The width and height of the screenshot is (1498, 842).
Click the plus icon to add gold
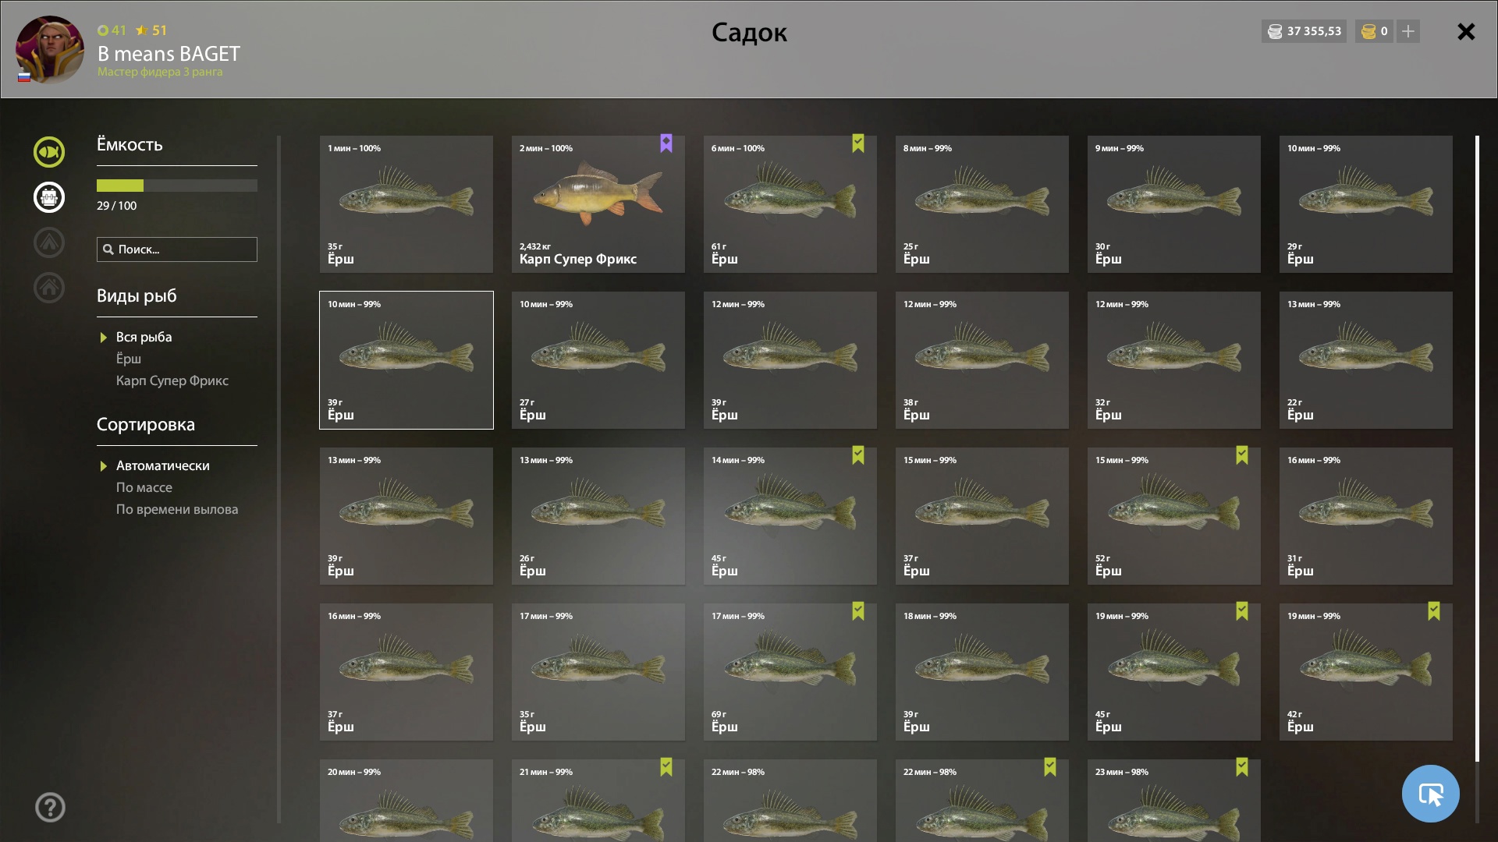(1408, 31)
